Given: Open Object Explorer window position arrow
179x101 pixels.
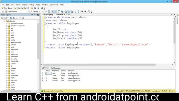Looking at the screenshot, I should [32, 15].
